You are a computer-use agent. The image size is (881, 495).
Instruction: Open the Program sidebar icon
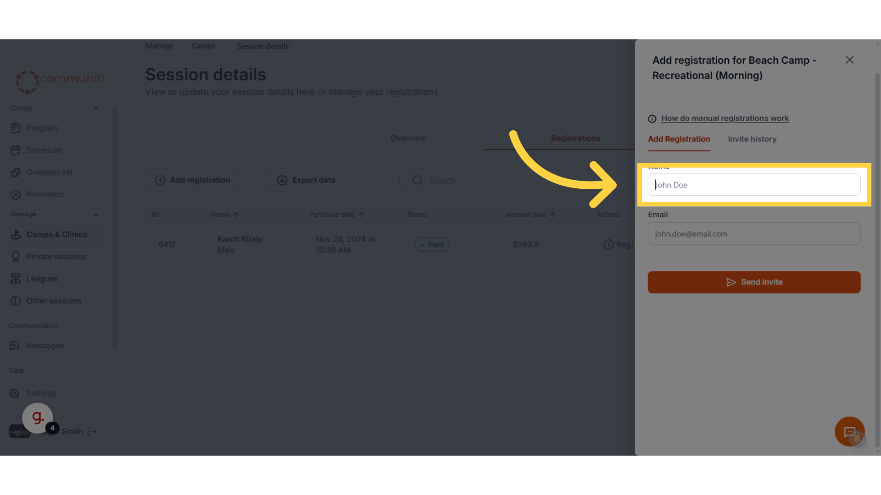point(16,128)
